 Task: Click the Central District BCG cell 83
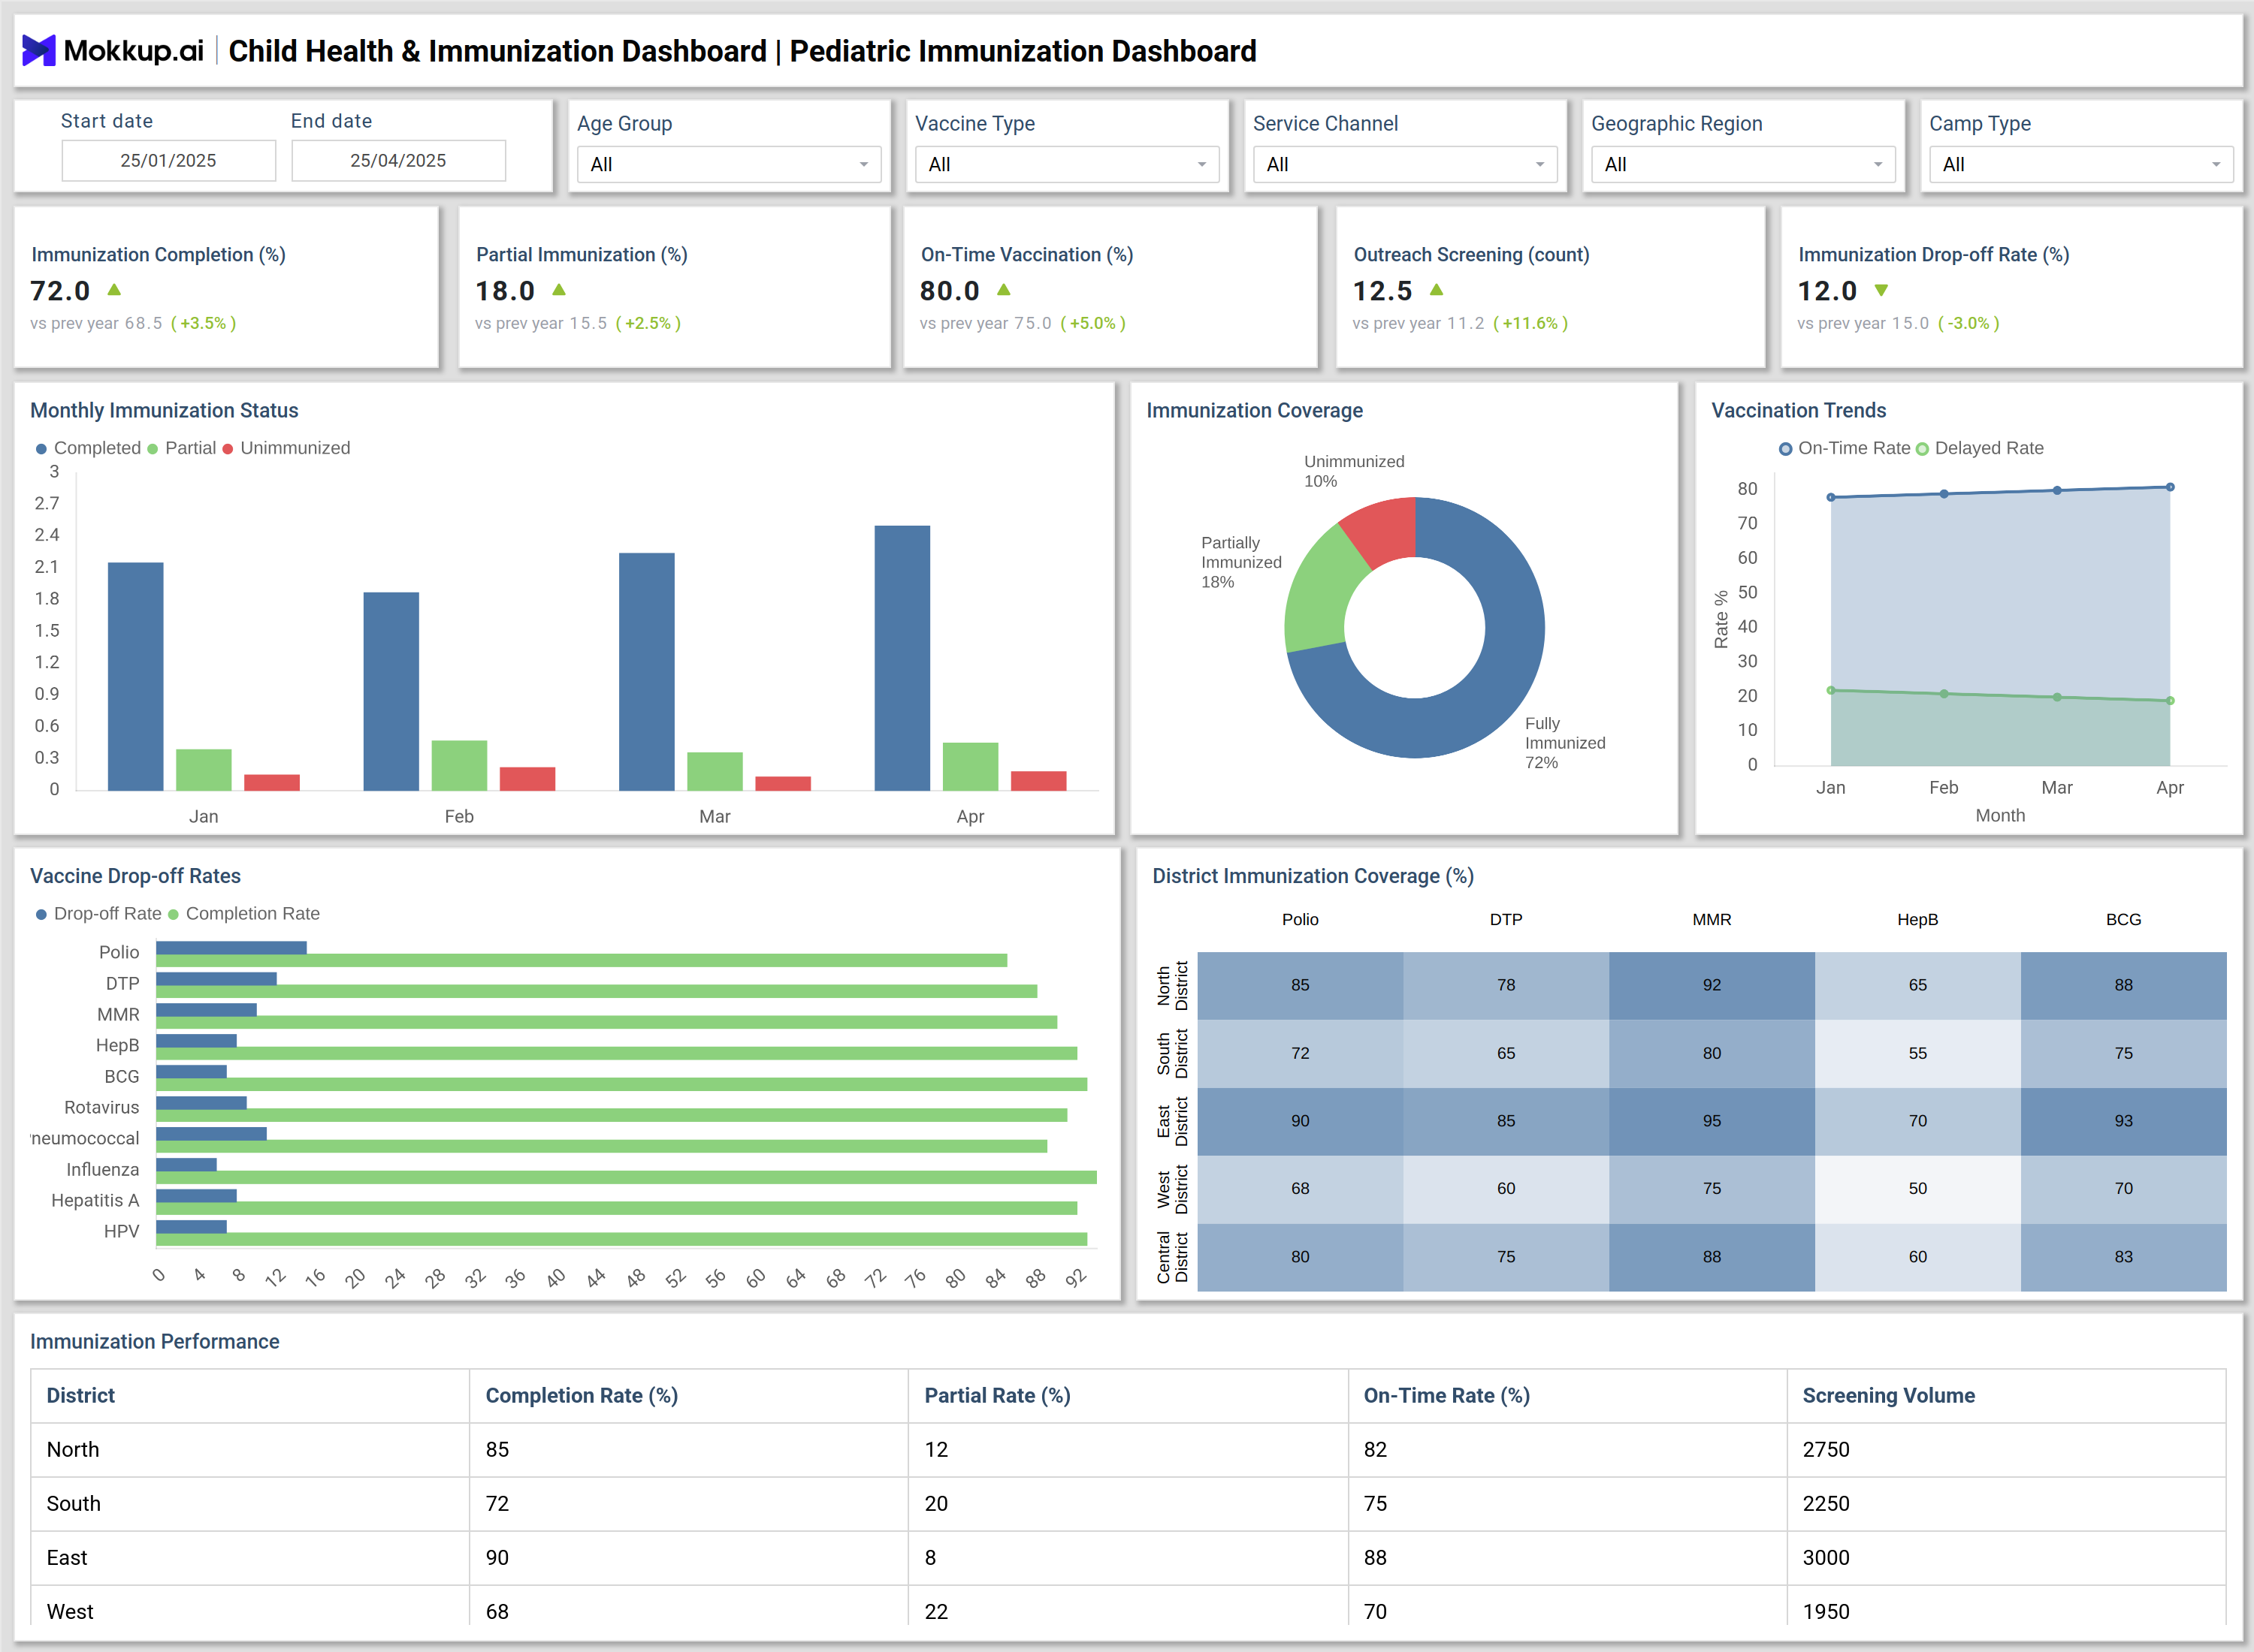(x=2124, y=1257)
